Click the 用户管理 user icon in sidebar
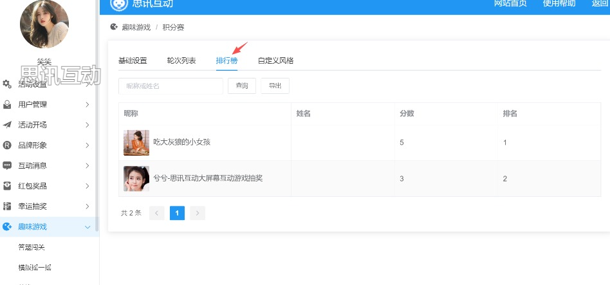This screenshot has width=610, height=285. (7, 104)
